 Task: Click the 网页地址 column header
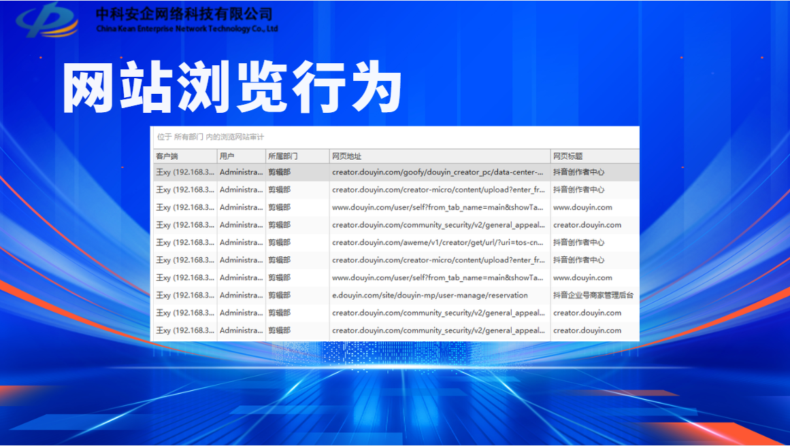440,156
